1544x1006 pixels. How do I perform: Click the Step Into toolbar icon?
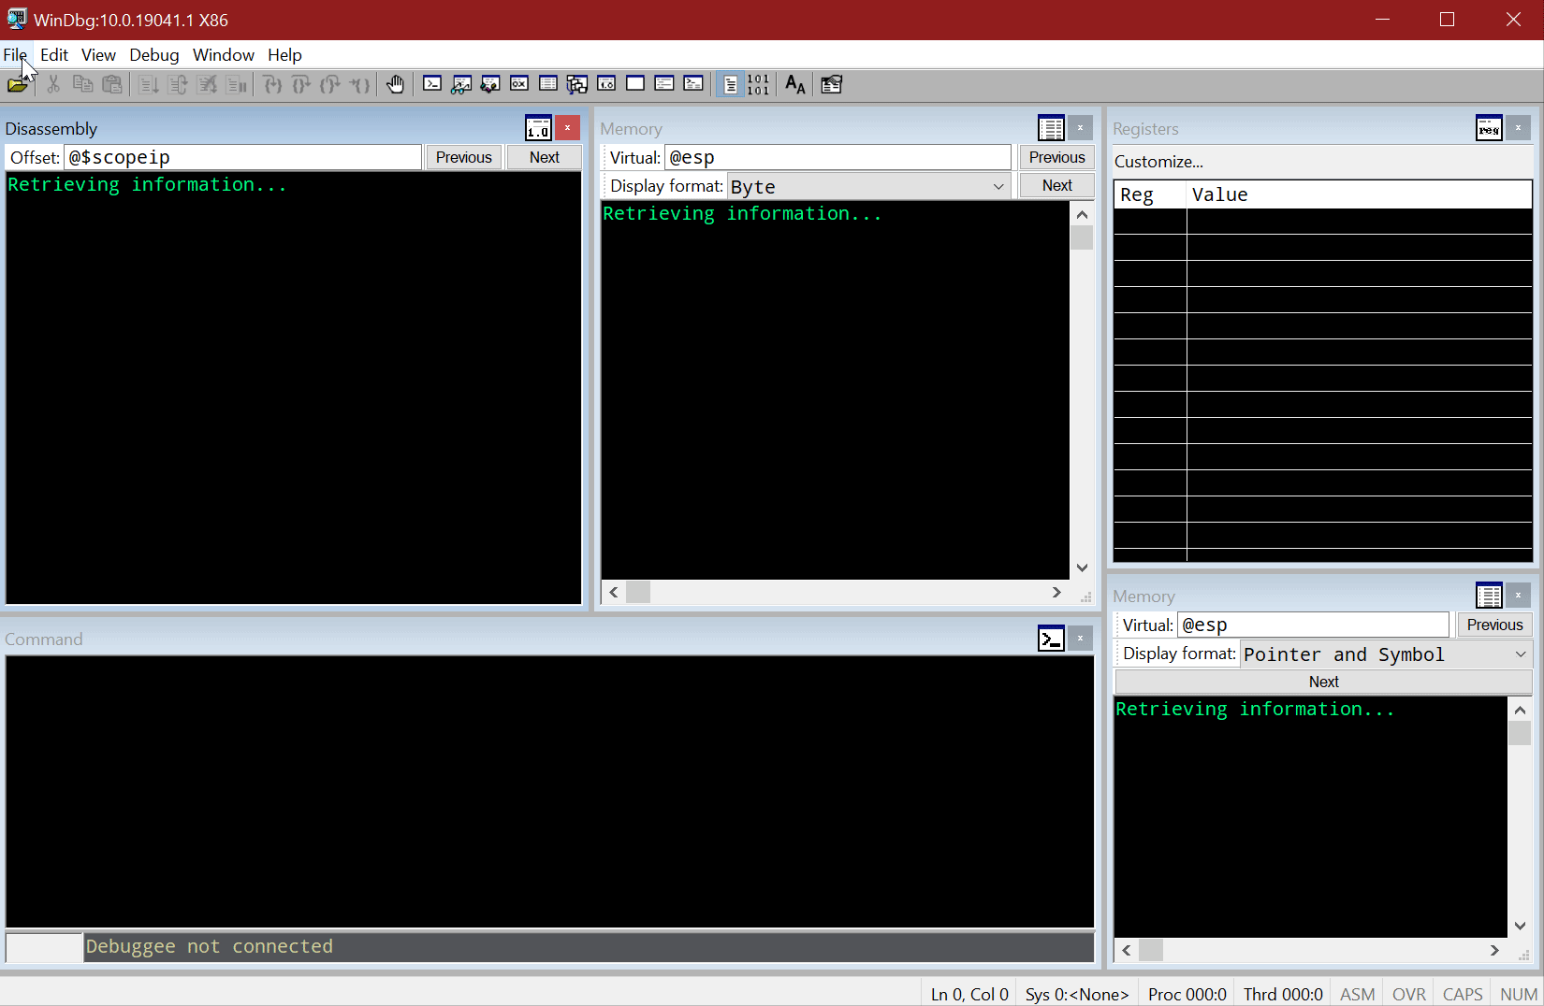272,84
